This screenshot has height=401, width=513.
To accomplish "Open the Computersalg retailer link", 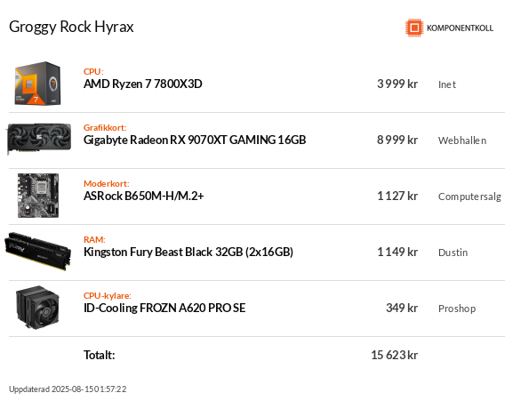I will 469,196.
